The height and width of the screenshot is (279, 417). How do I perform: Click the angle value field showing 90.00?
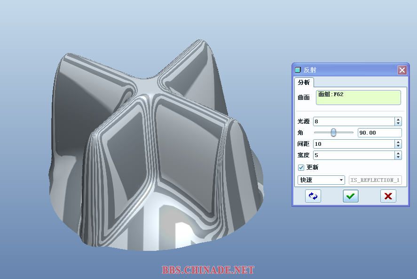pos(379,133)
